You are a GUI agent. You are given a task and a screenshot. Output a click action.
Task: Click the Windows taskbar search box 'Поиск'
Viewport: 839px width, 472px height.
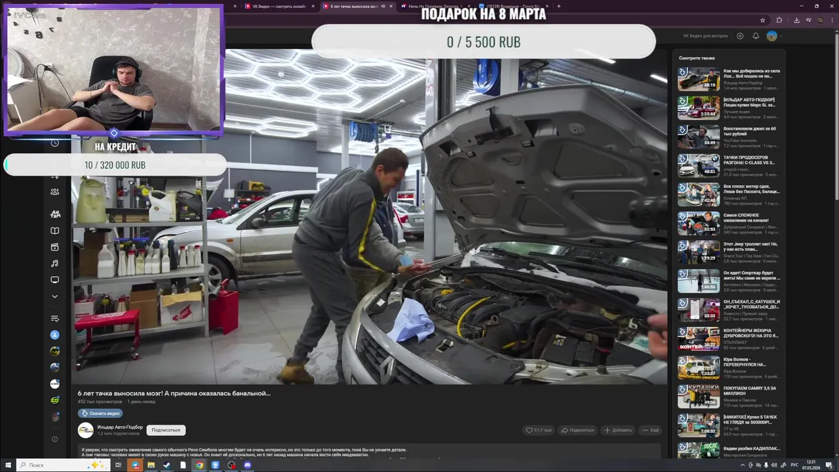pyautogui.click(x=62, y=465)
